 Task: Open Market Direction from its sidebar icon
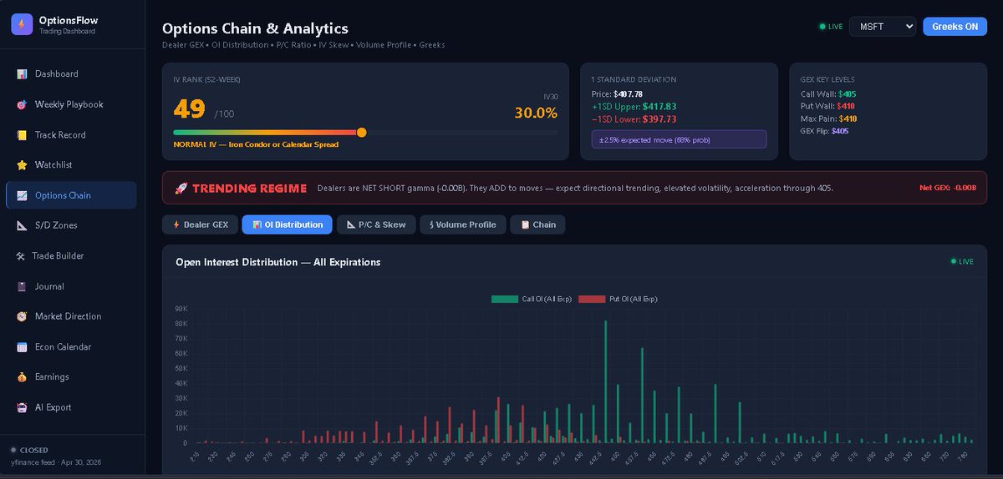coord(22,316)
